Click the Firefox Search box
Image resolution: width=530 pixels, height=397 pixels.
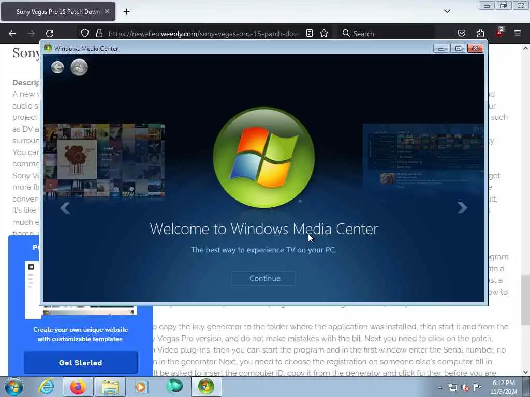click(387, 34)
